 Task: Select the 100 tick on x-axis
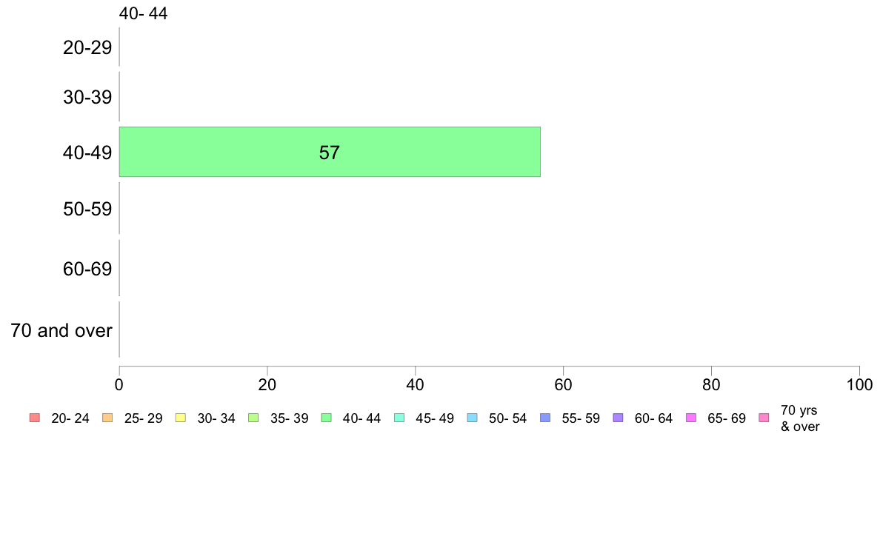[859, 384]
